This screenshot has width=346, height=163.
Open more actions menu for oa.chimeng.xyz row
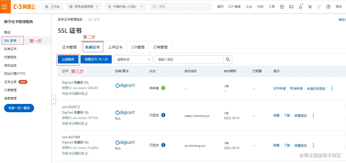313,145
